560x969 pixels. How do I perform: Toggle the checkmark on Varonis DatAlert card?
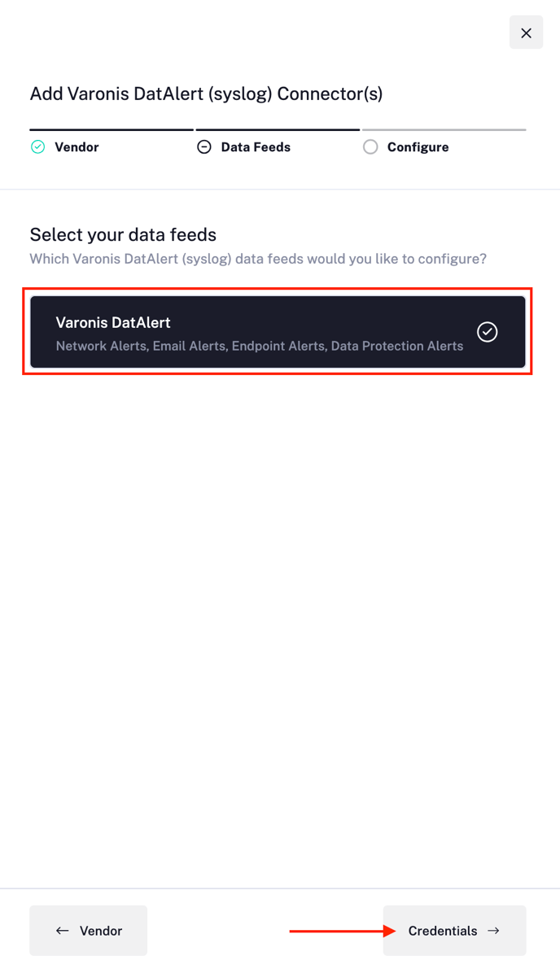487,332
